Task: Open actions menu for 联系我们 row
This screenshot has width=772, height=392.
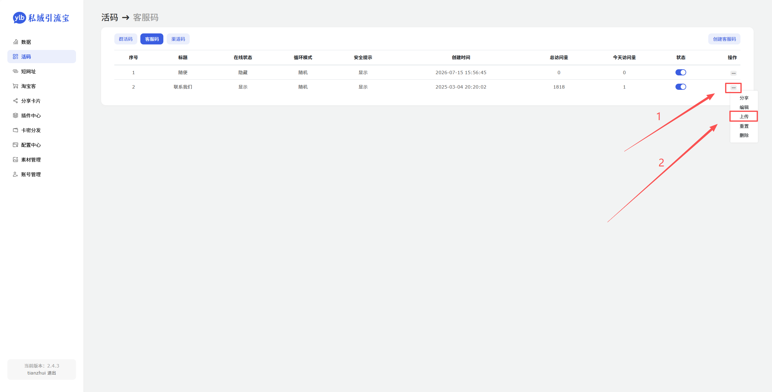Action: 733,88
